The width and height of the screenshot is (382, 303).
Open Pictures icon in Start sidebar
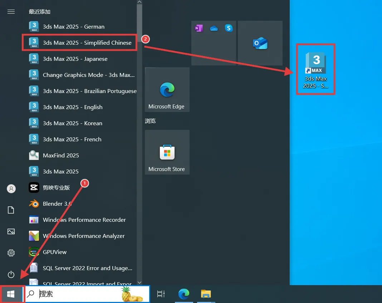[11, 231]
